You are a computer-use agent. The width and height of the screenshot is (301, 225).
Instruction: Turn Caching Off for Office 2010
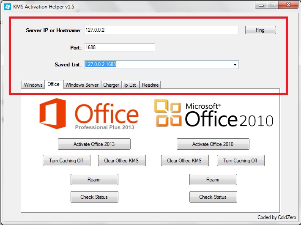(241, 160)
